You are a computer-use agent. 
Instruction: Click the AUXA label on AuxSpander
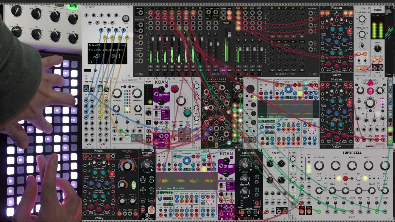tap(238, 8)
